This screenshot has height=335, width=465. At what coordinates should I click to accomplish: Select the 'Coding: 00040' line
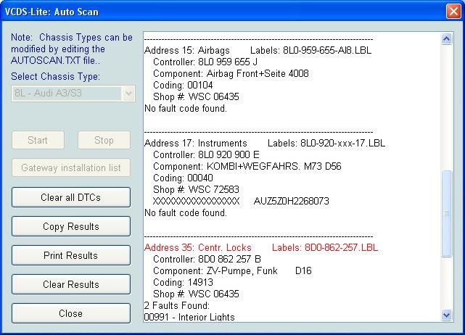point(183,178)
